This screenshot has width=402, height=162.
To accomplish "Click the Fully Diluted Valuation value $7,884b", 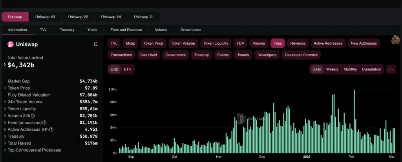I will point(89,95).
